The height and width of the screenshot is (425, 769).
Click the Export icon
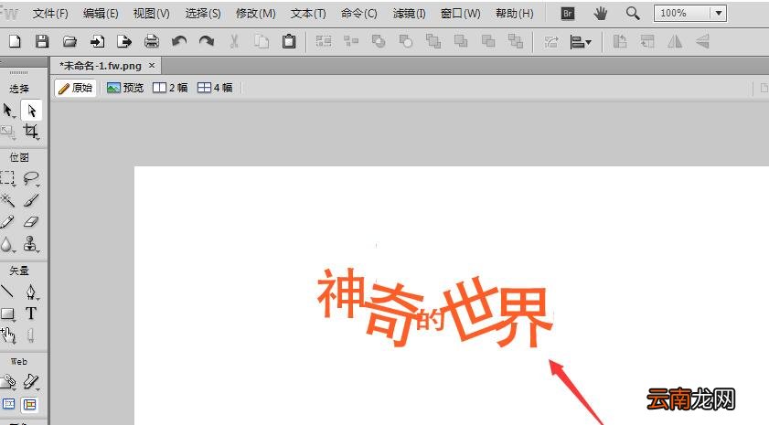pos(124,42)
